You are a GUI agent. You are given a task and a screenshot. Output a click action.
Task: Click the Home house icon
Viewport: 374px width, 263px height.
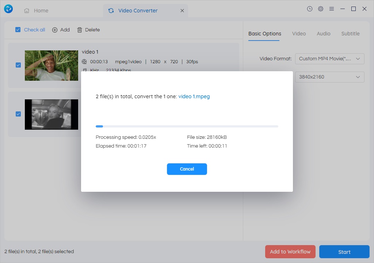27,11
